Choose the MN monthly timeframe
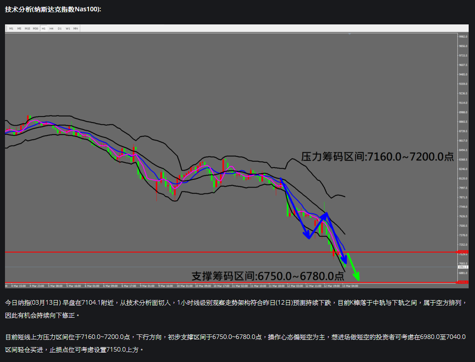475x362 pixels. [76, 28]
